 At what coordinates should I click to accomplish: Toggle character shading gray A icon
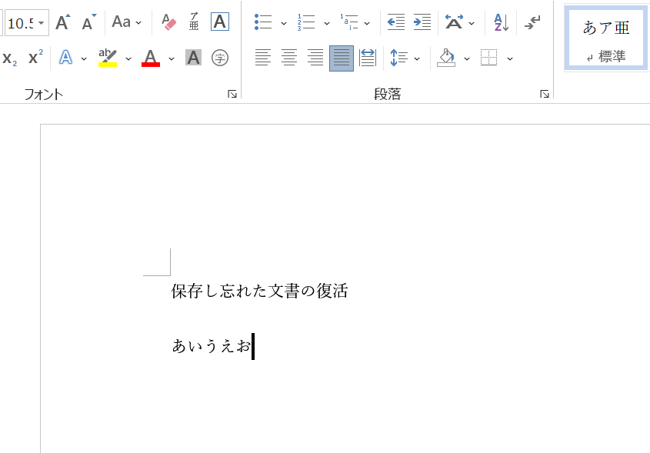[194, 58]
